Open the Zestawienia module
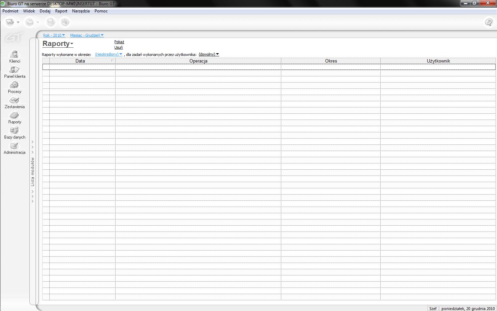 (14, 103)
